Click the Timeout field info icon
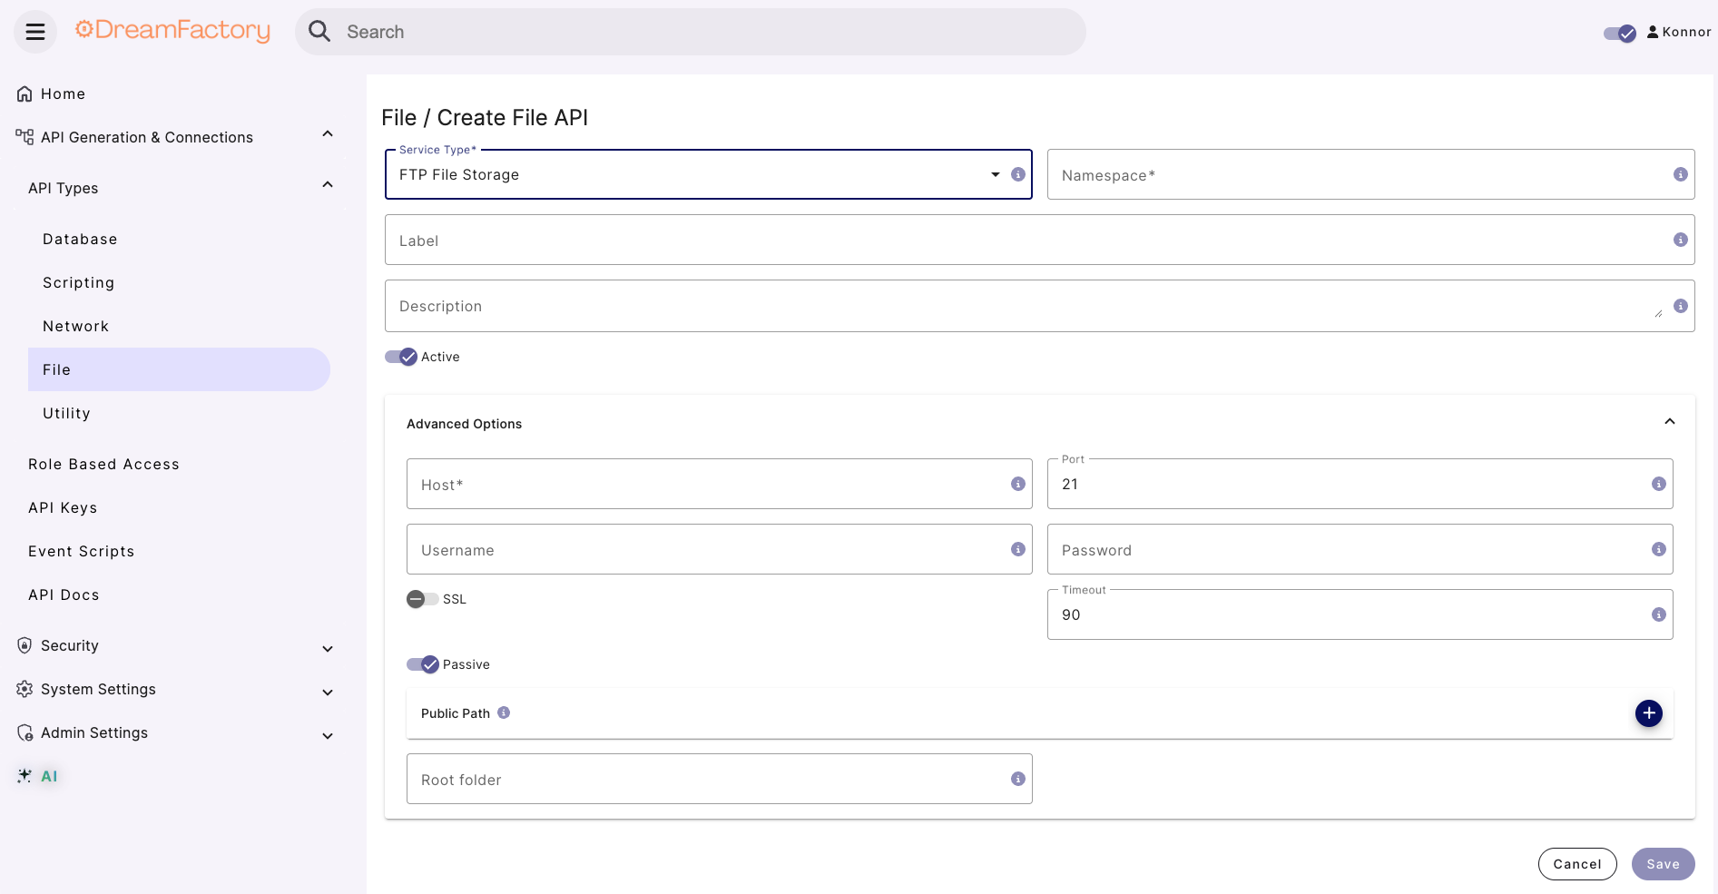Image resolution: width=1718 pixels, height=894 pixels. pos(1659,614)
